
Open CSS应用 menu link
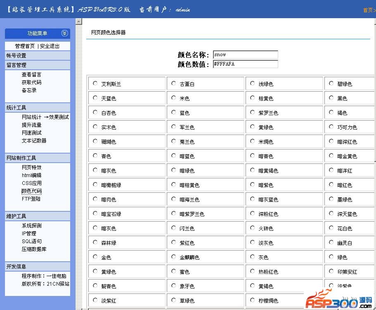coord(32,183)
